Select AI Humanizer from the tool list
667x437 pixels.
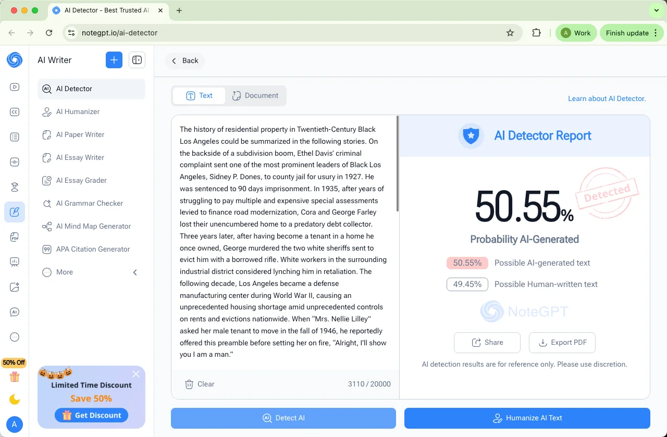pos(78,111)
